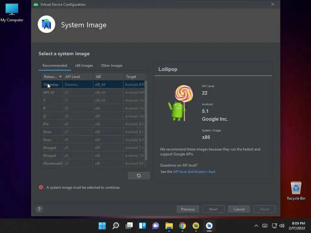Click the API level 30 cell
The image size is (311, 233).
[78, 108]
